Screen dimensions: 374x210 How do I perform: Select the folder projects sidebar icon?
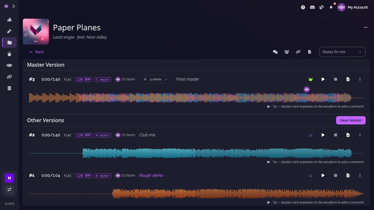click(9, 43)
